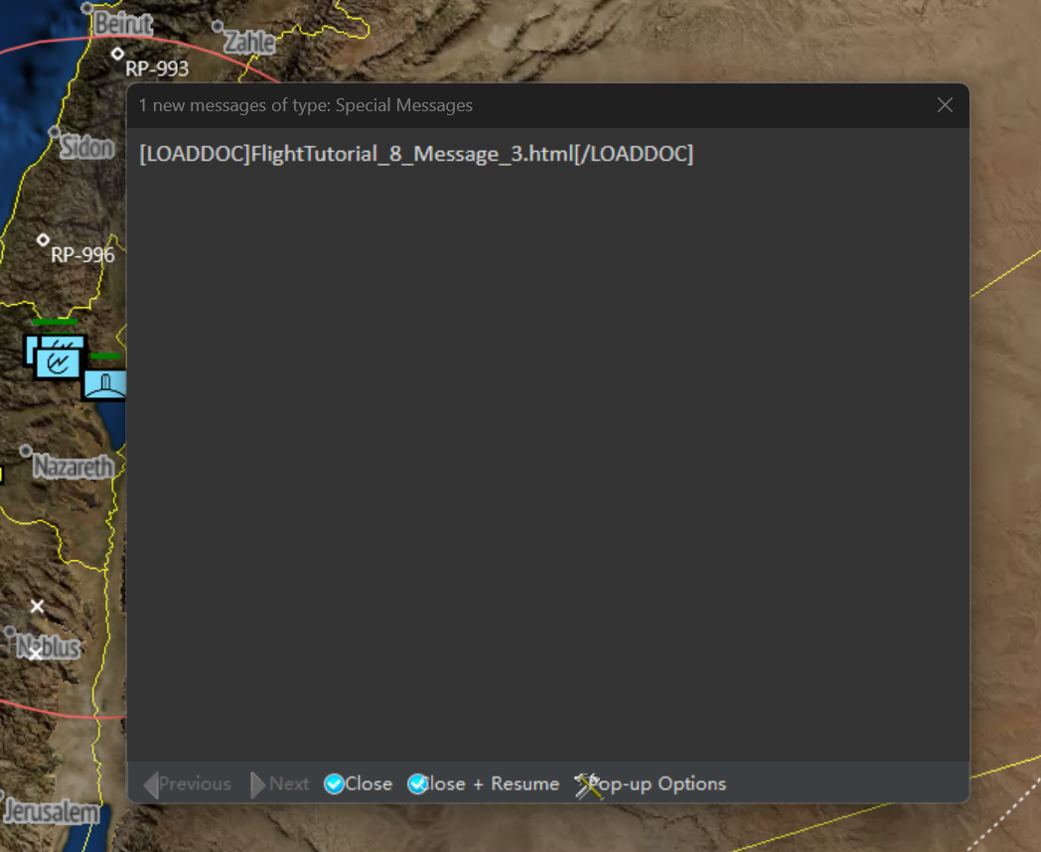Select the airbase unit icon on map
The height and width of the screenshot is (852, 1041).
click(105, 385)
